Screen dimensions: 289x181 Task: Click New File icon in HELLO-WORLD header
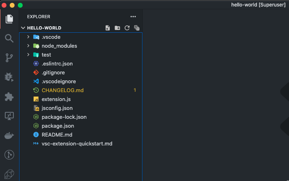108,28
